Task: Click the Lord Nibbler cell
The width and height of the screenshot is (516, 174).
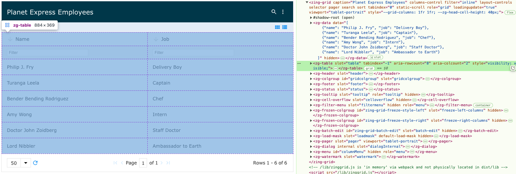Action: coord(75,146)
